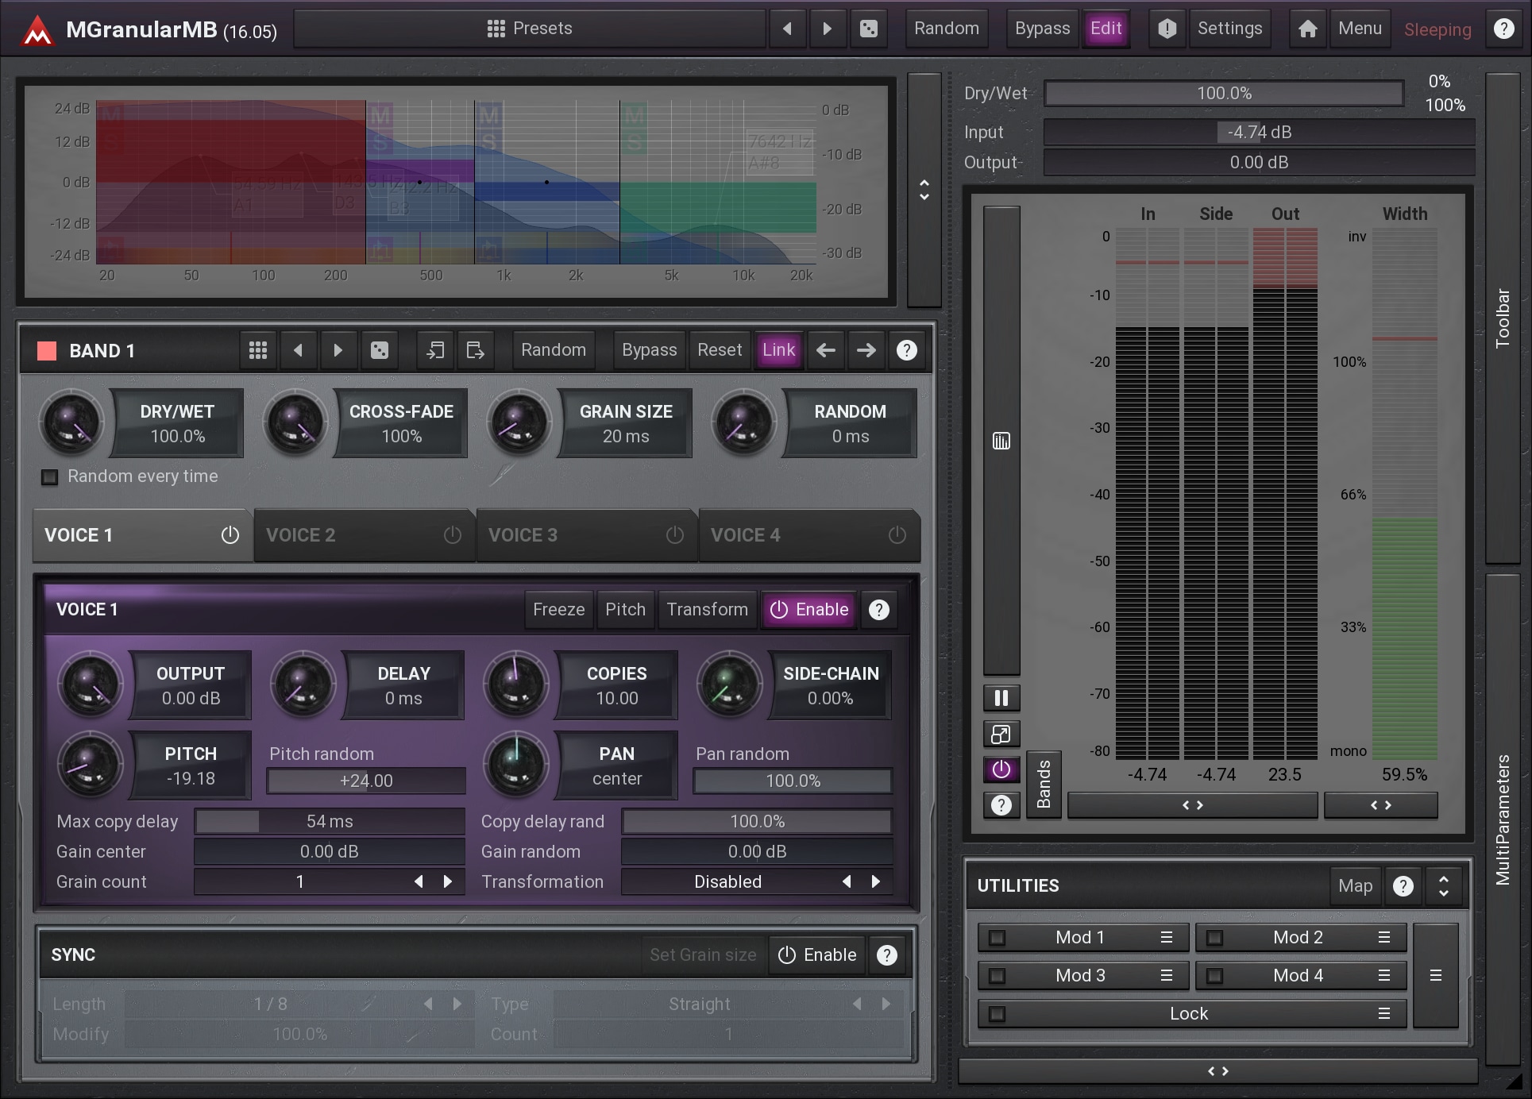Open Mod 1 menu icon
Viewport: 1532px width, 1099px height.
(1167, 938)
